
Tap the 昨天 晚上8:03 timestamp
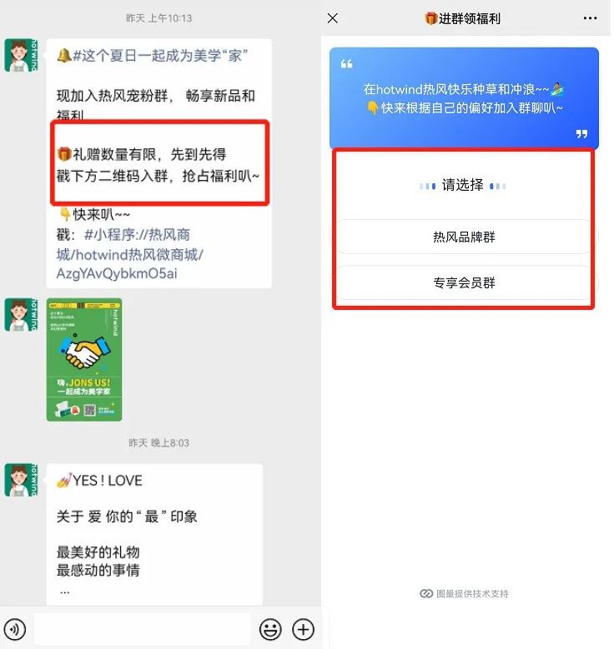pos(159,443)
